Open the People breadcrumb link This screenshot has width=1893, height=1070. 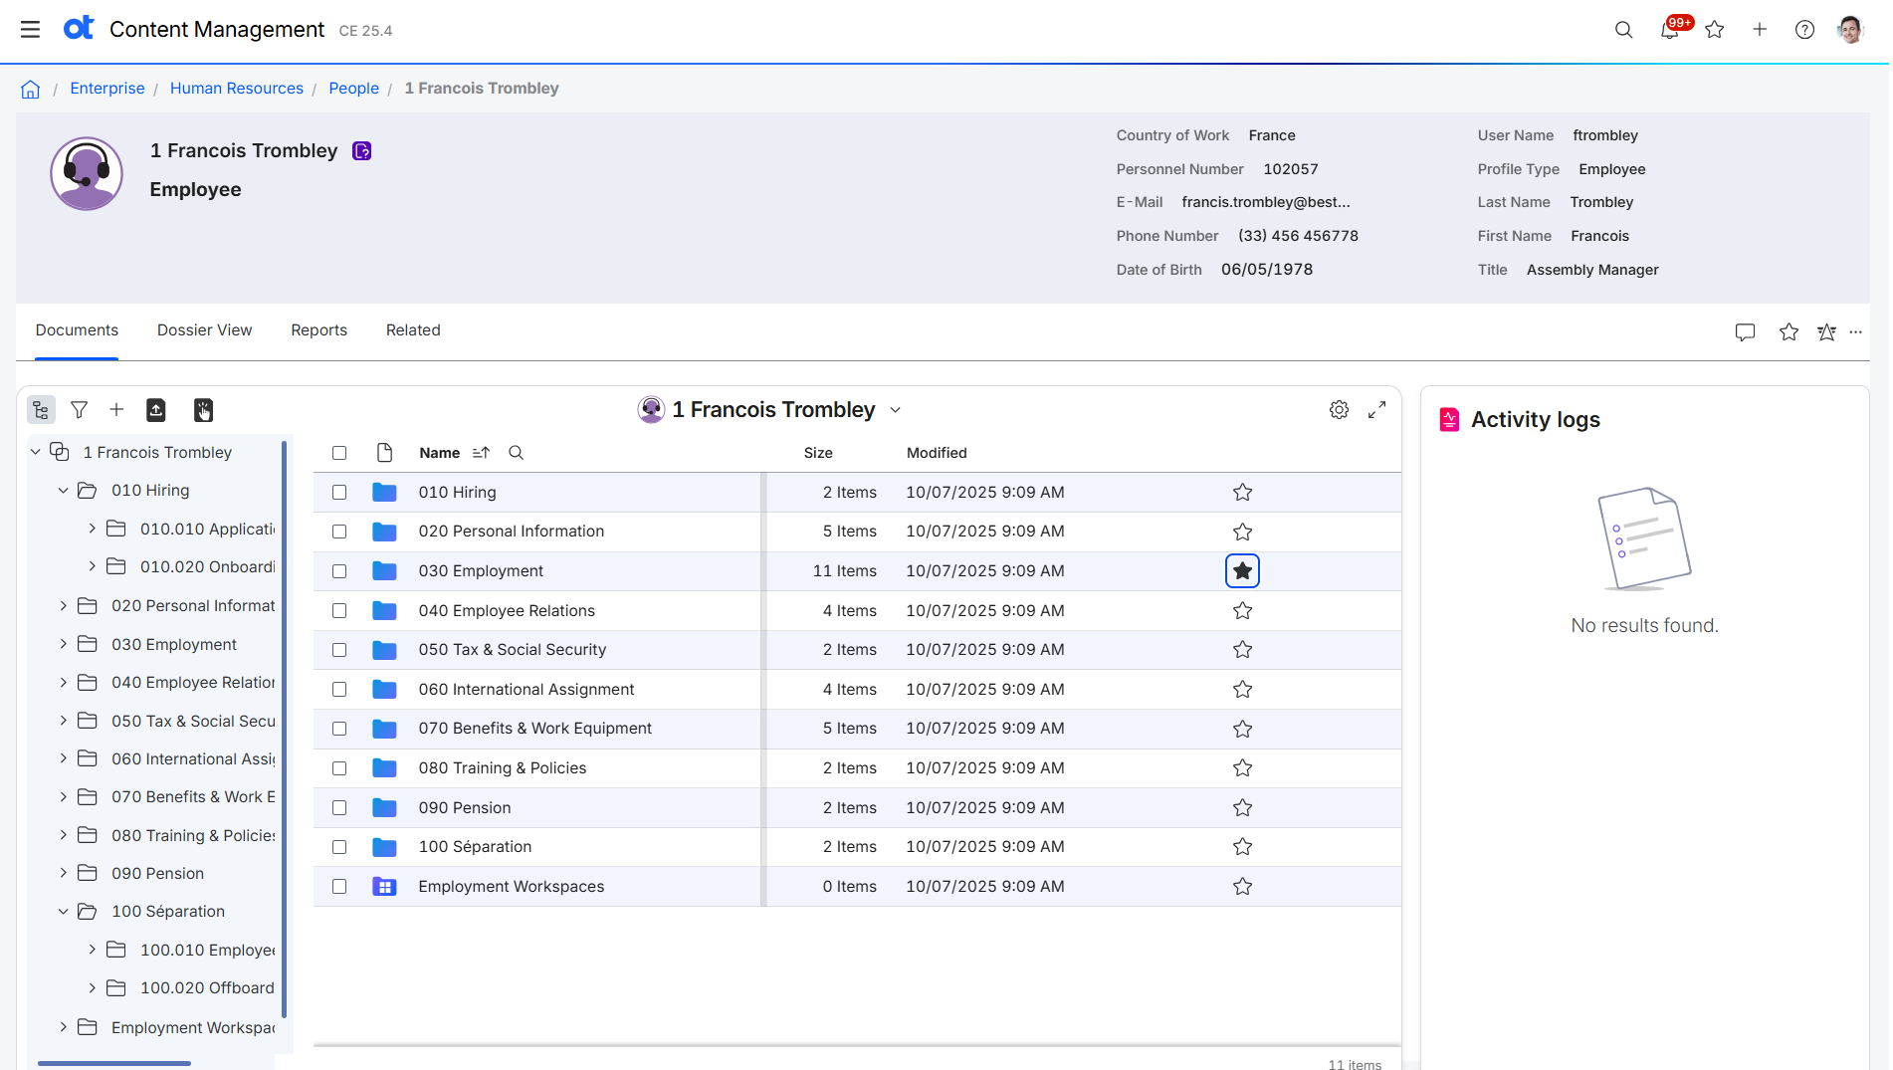[x=353, y=88]
